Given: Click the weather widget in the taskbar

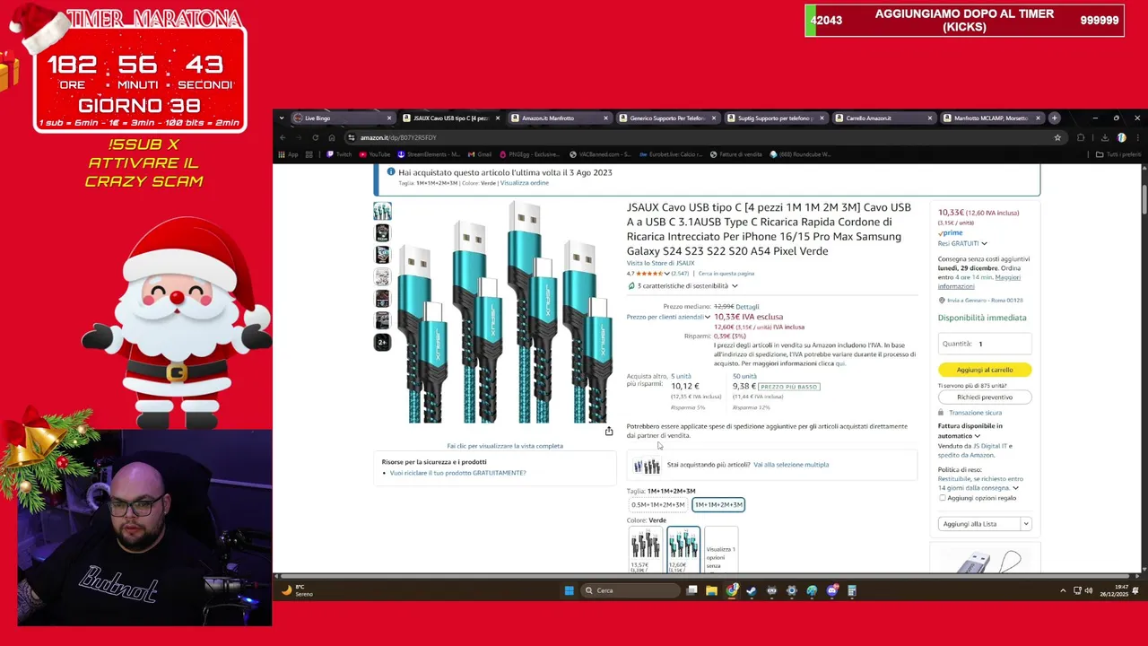Looking at the screenshot, I should [299, 590].
